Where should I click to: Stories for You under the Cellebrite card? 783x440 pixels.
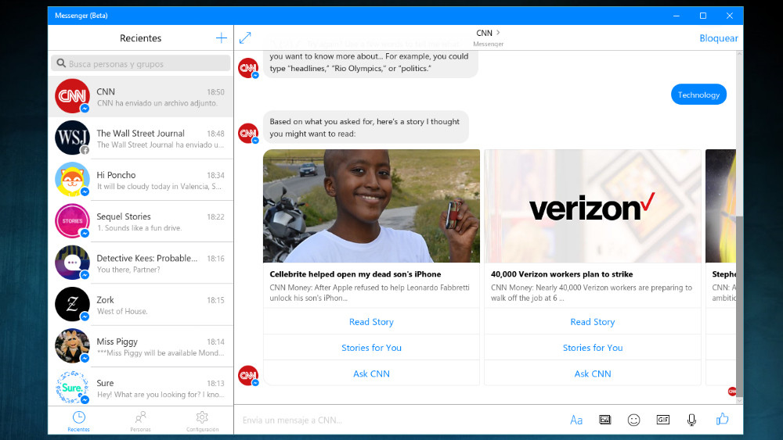[371, 348]
